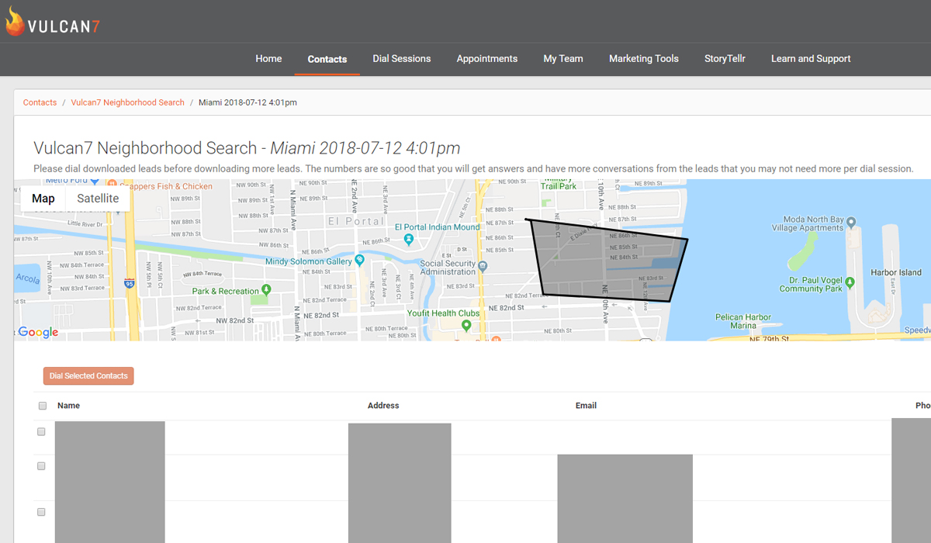Go to the Home menu
Screen dimensions: 931x543
(268, 59)
